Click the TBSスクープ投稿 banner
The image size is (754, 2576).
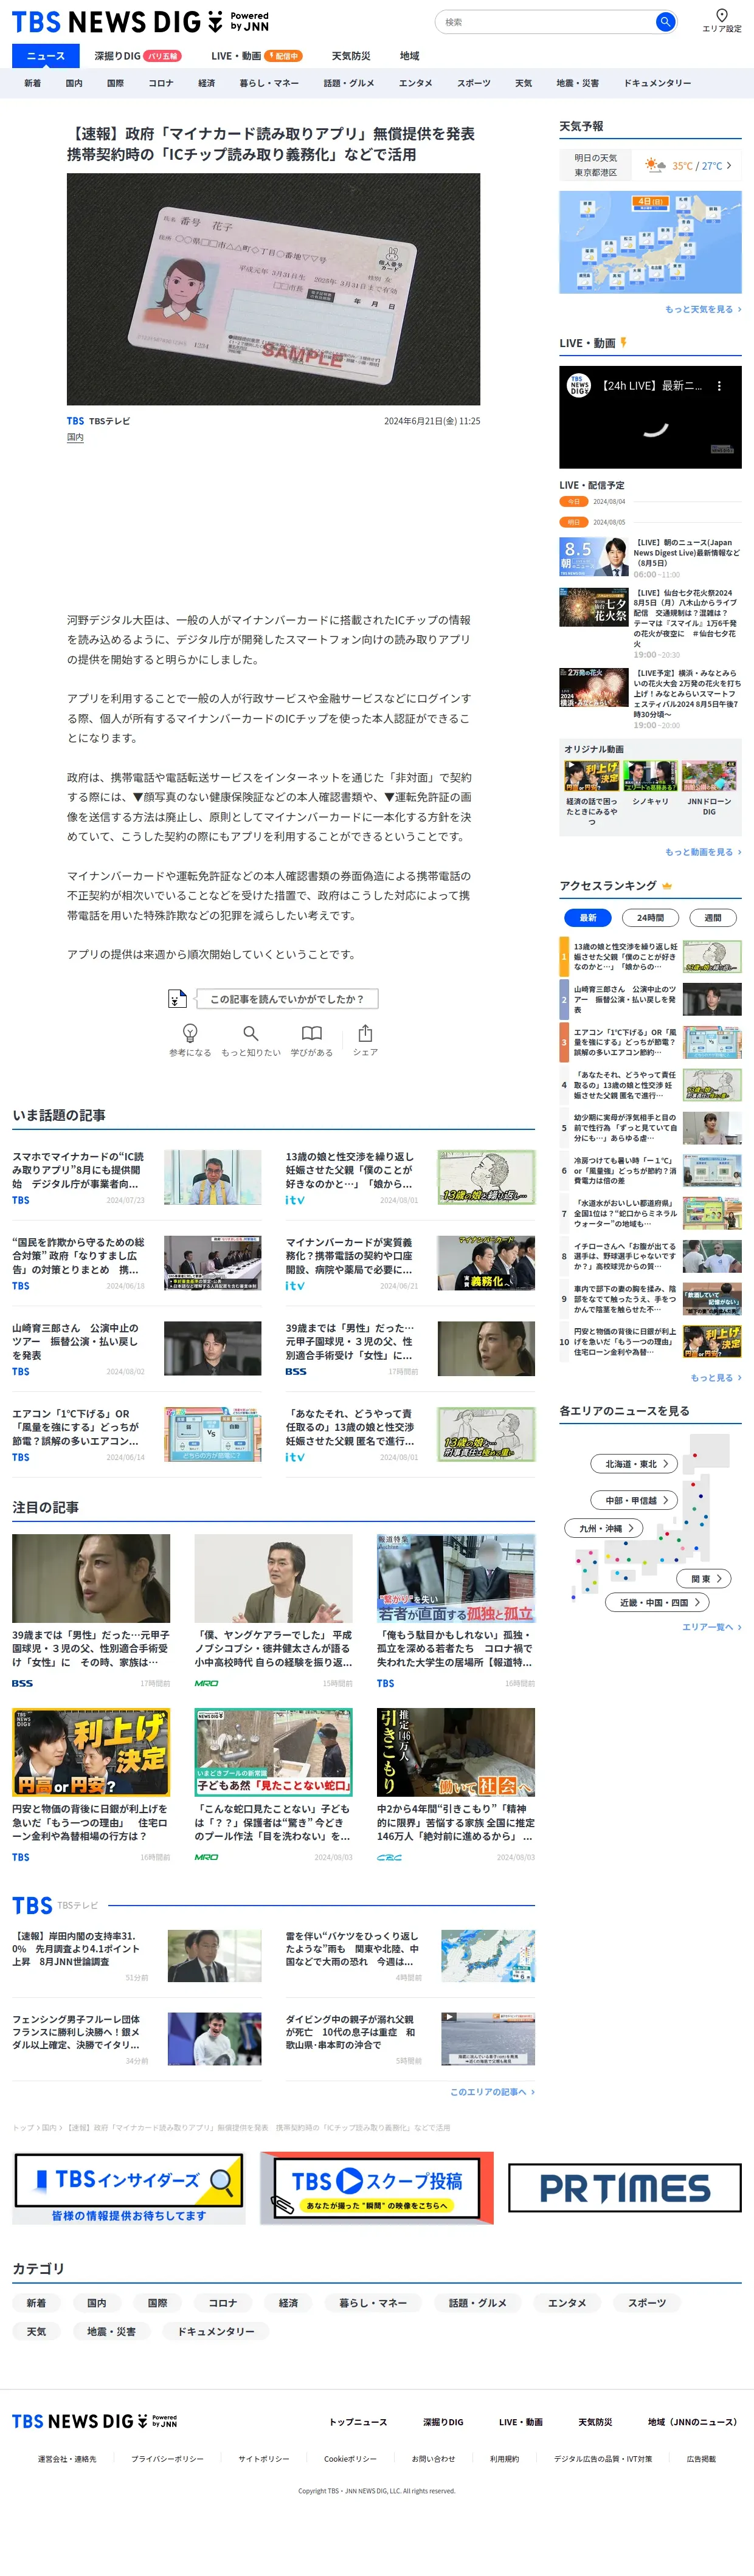377,2189
